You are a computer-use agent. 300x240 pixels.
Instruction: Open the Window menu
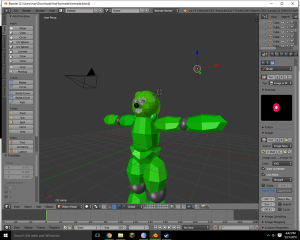coord(39,10)
